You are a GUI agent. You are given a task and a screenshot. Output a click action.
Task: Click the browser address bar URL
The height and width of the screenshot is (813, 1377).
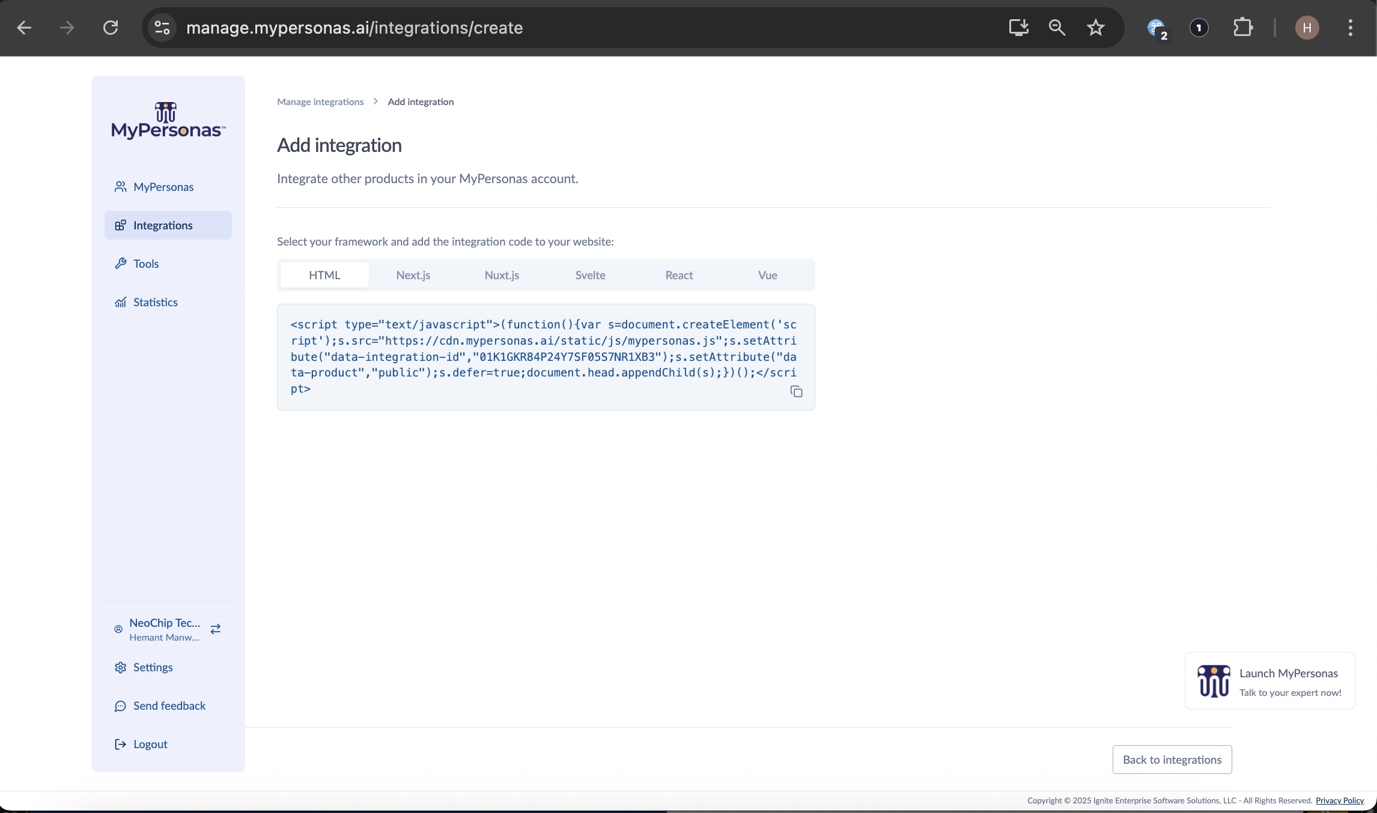[354, 28]
